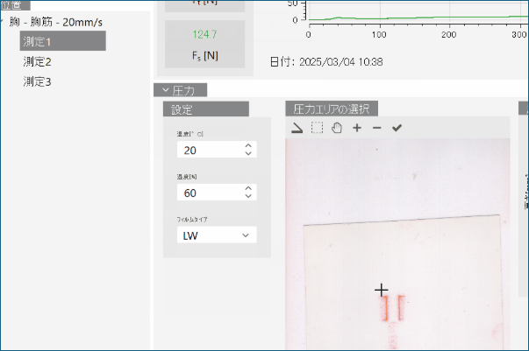This screenshot has width=529, height=351.
Task: Select 測定2 in the tree
Action: point(38,61)
